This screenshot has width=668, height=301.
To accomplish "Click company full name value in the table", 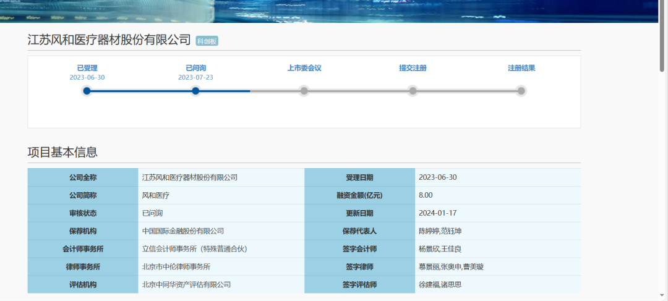I will (x=190, y=177).
